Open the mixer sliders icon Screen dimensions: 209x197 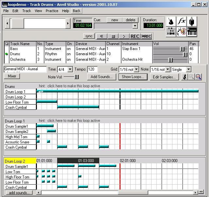tap(171, 32)
